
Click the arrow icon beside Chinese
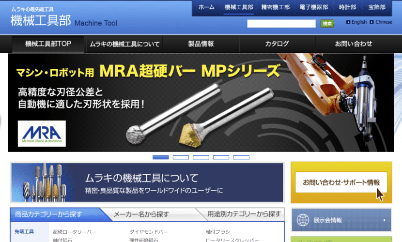(x=371, y=22)
